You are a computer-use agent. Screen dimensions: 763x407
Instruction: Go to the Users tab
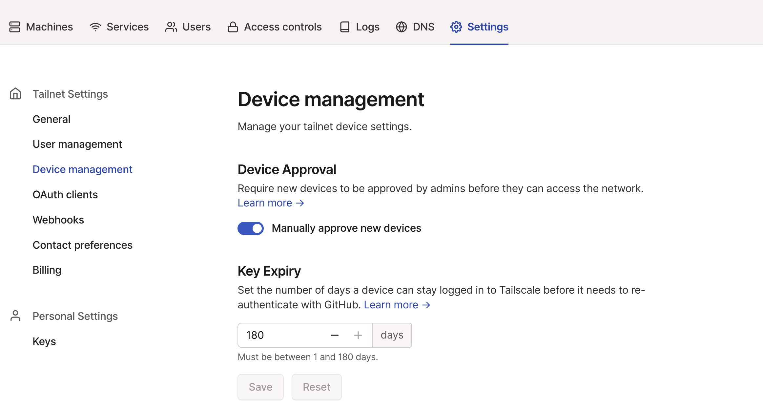click(188, 27)
